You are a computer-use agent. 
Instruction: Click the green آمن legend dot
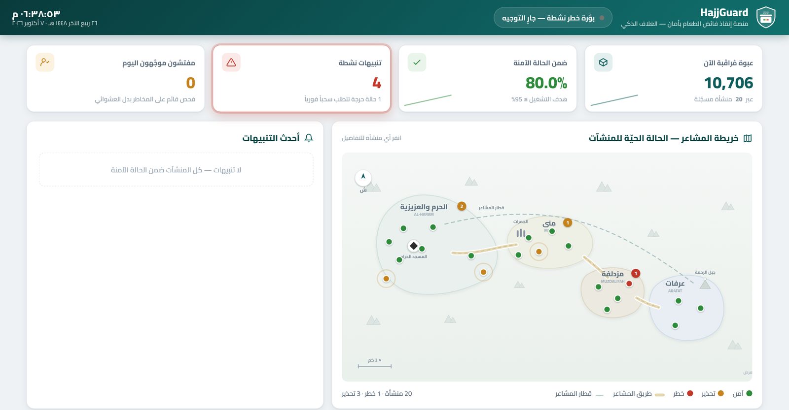[750, 393]
